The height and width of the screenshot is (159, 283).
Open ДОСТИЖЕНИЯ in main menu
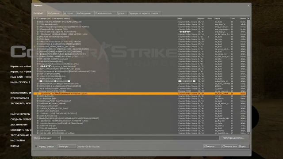tap(19, 125)
